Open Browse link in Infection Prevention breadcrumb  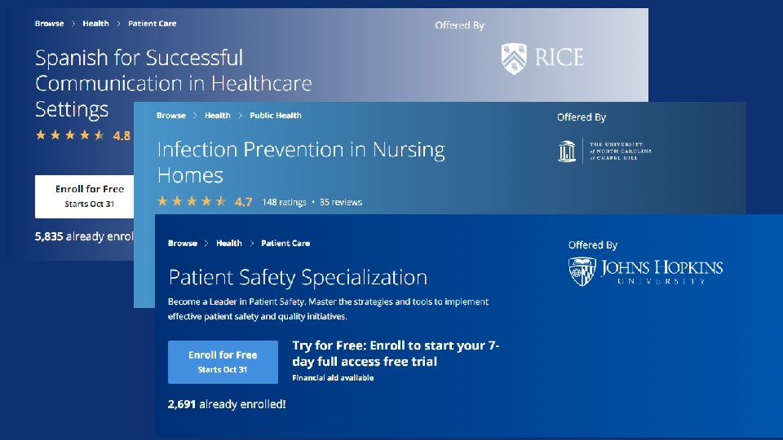pyautogui.click(x=171, y=116)
